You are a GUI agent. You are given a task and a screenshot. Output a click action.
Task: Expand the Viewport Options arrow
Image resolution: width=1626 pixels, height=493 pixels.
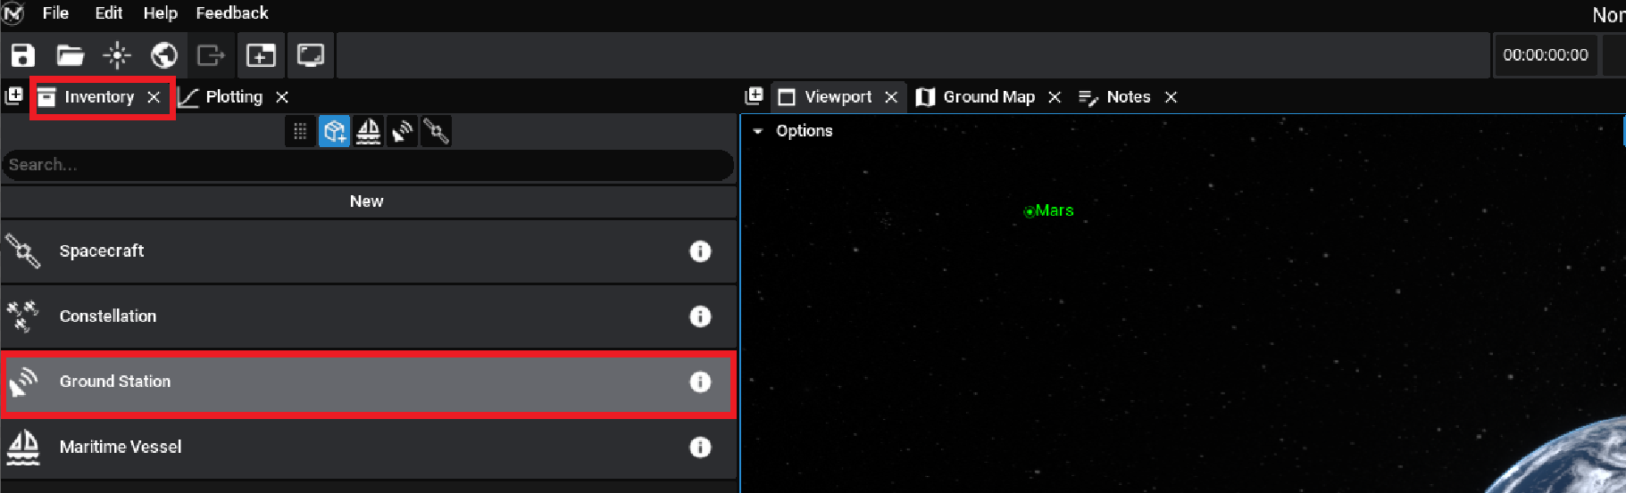click(758, 131)
